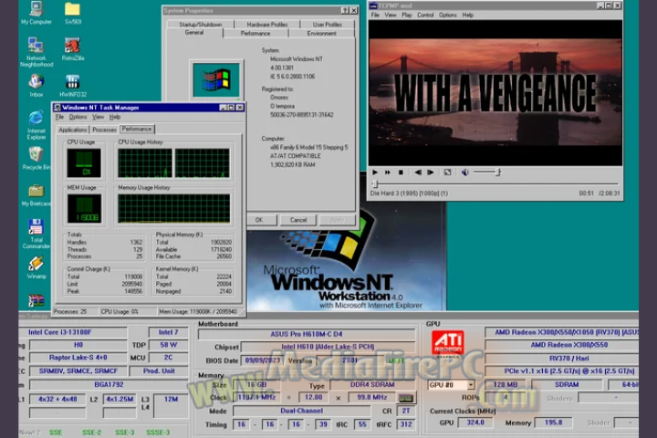Select Task Manager Performance tab
Viewport: 657px width, 438px height.
tap(137, 129)
